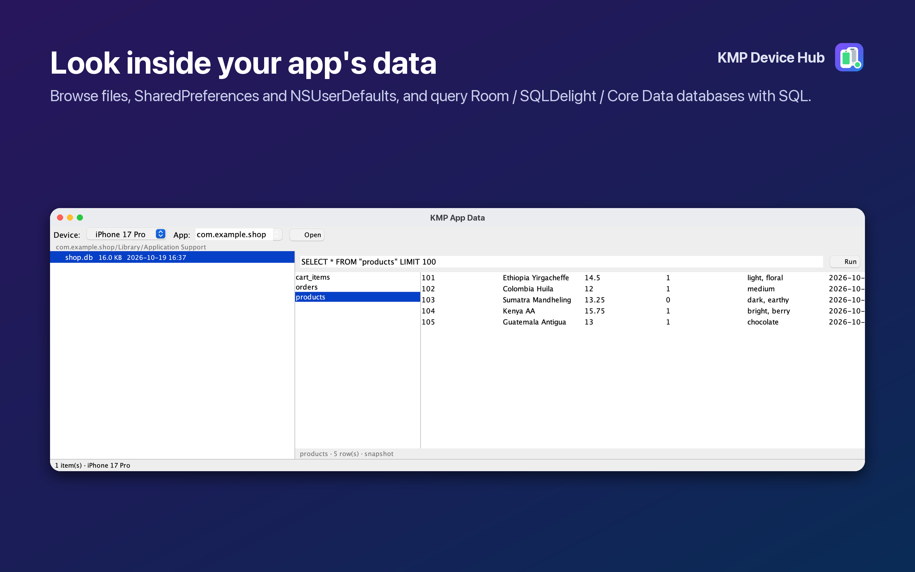Click the Run query button
Viewport: 915px width, 572px height.
[845, 261]
